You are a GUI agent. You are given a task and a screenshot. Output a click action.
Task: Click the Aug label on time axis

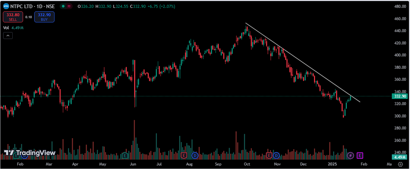(x=190, y=165)
